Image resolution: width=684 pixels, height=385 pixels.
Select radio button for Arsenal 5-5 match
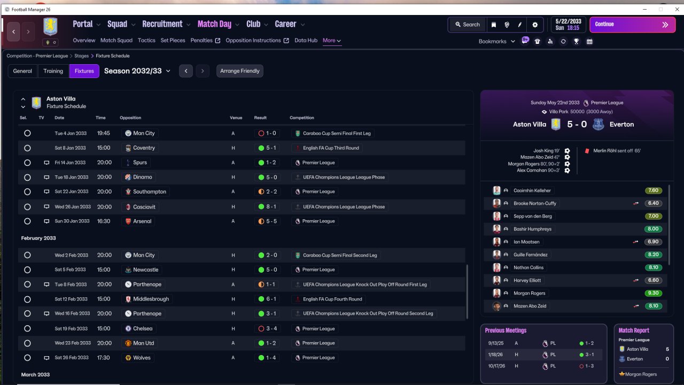tap(27, 221)
